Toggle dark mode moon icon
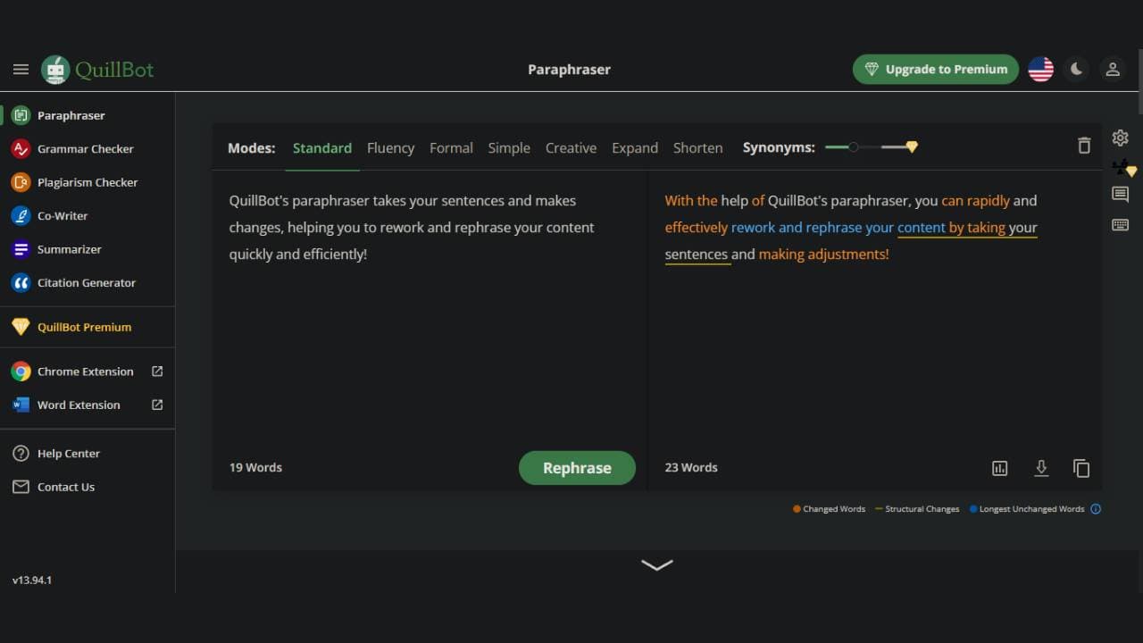The height and width of the screenshot is (643, 1143). [1077, 70]
